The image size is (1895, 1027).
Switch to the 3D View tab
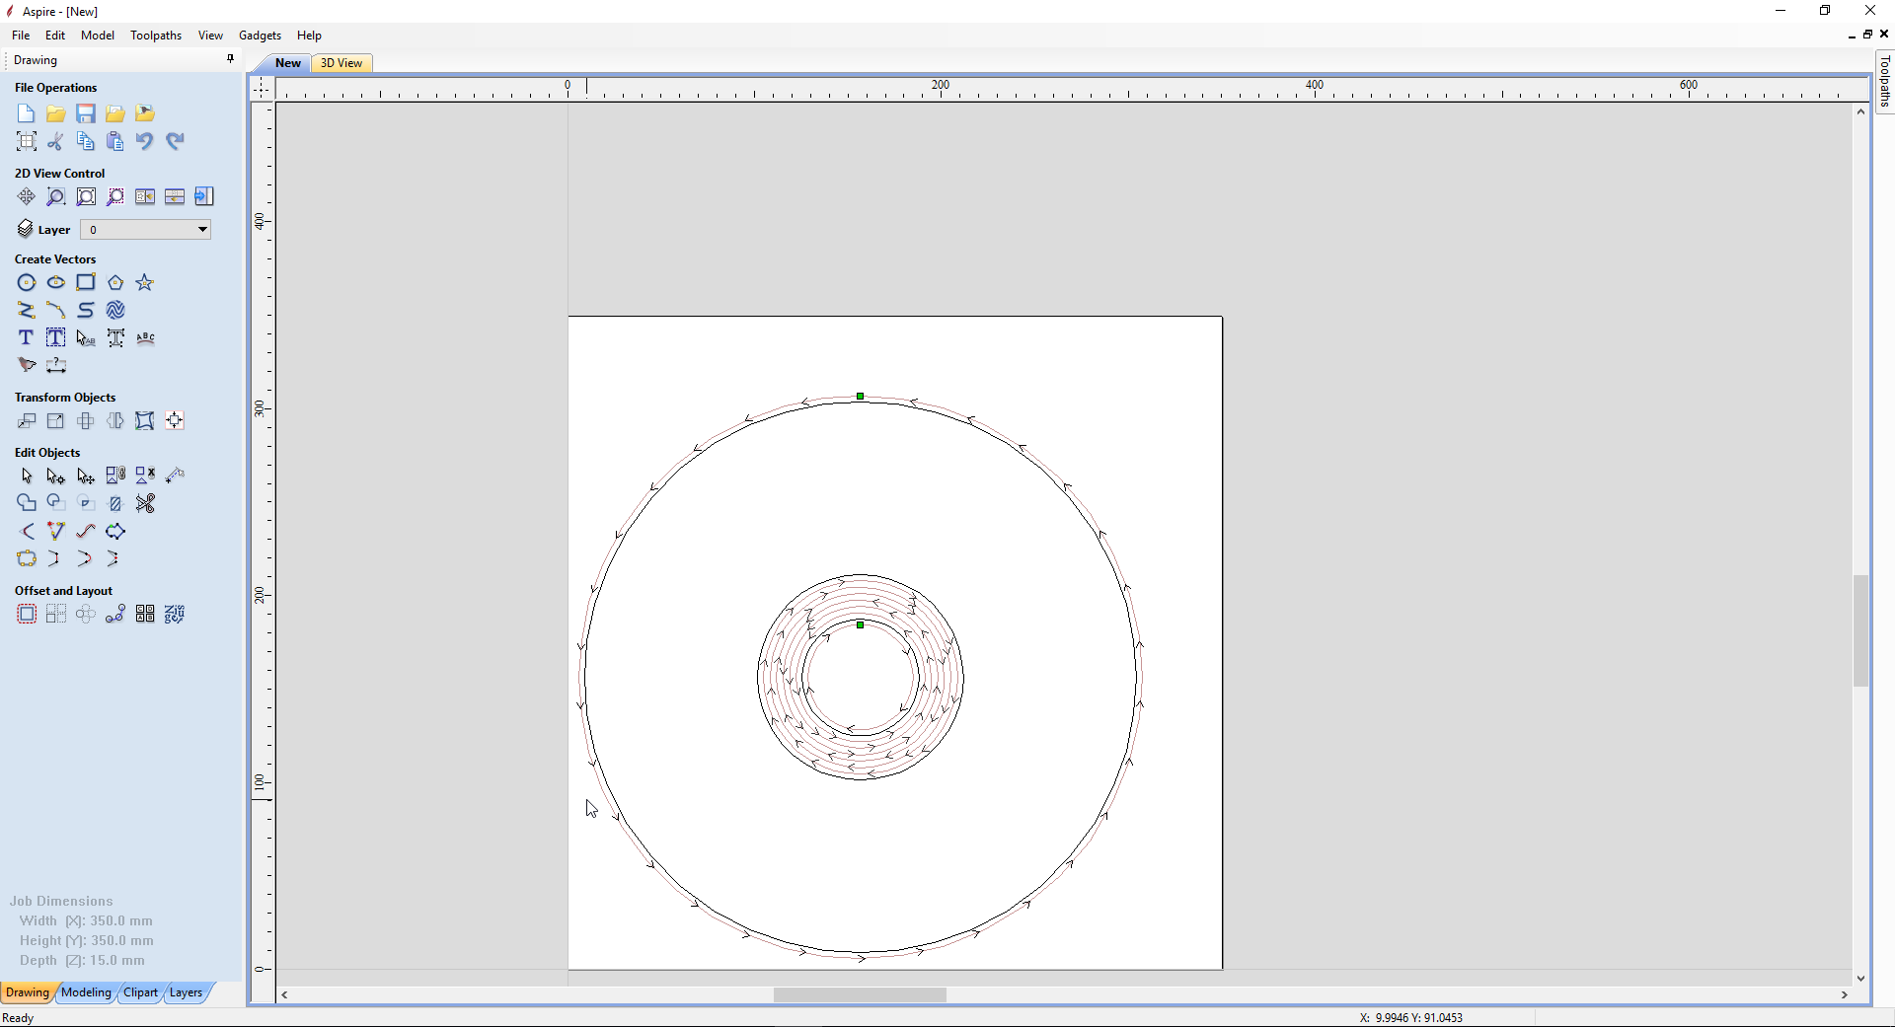(x=341, y=63)
